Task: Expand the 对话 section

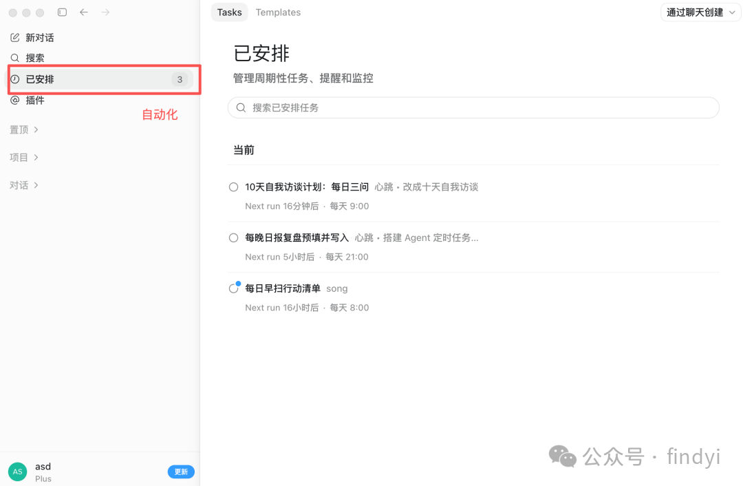Action: tap(23, 185)
